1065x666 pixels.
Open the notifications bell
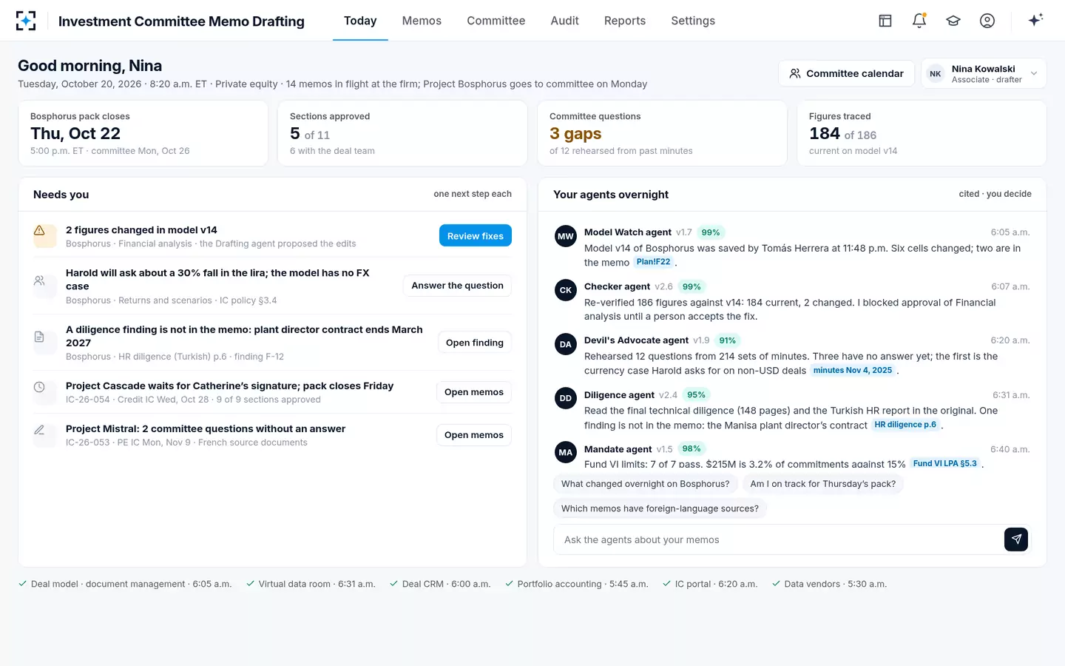pos(919,21)
